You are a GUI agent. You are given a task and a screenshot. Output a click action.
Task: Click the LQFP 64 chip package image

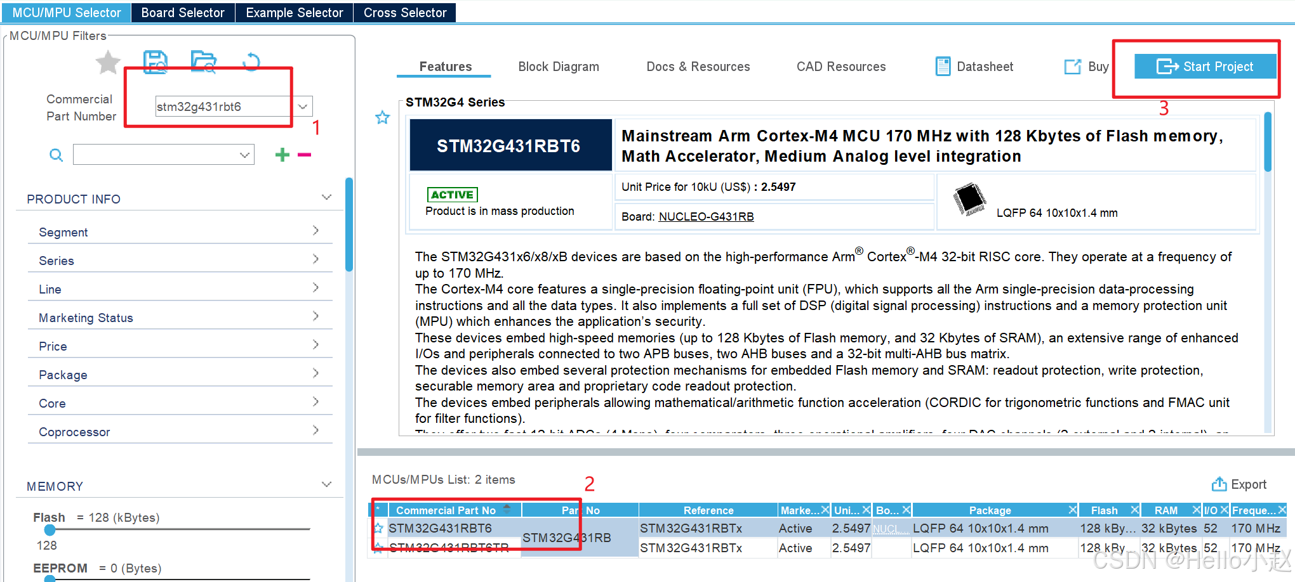(x=969, y=199)
